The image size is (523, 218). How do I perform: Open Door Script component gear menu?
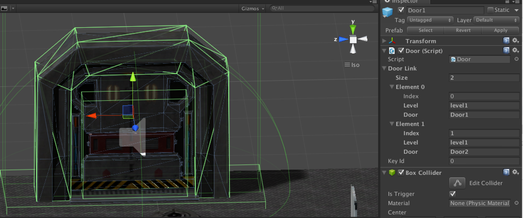click(515, 50)
